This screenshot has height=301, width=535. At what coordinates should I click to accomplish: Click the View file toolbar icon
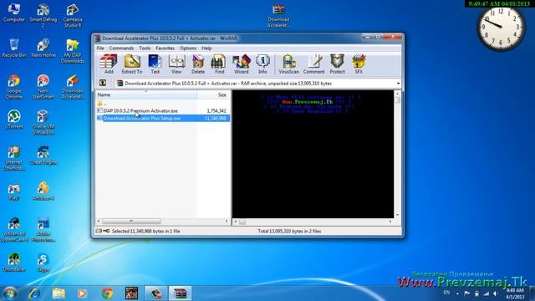176,64
